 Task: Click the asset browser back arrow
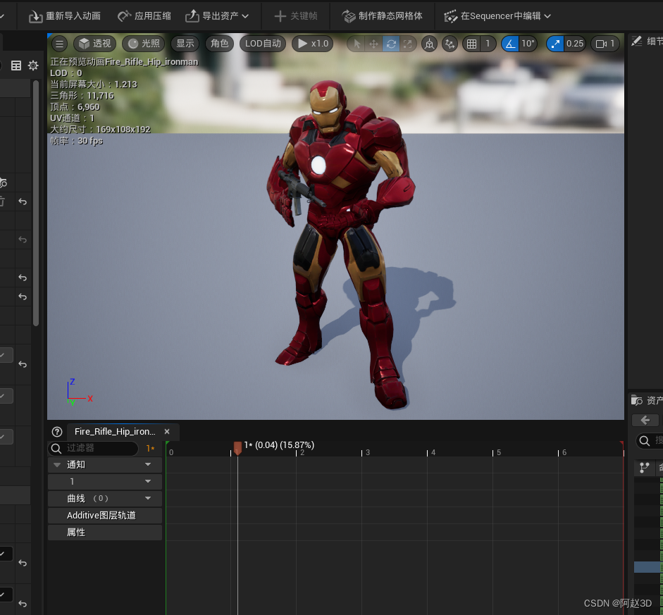tap(645, 420)
